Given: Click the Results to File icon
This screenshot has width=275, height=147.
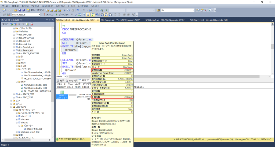Looking at the screenshot, I should pos(110,15).
